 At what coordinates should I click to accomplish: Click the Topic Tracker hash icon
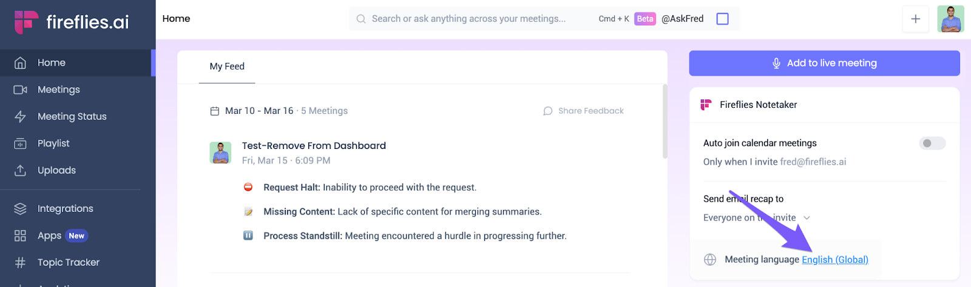click(x=20, y=262)
